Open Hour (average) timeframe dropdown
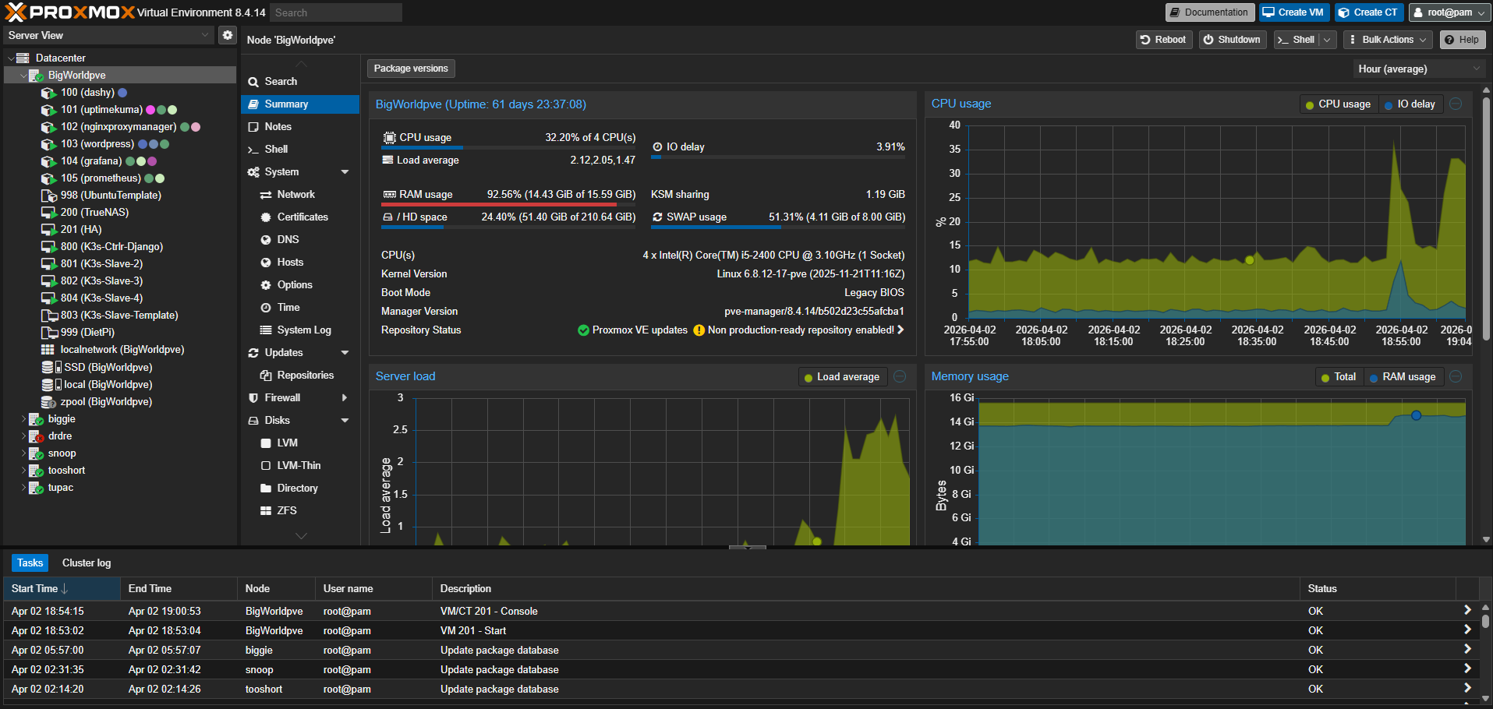 pos(1417,69)
